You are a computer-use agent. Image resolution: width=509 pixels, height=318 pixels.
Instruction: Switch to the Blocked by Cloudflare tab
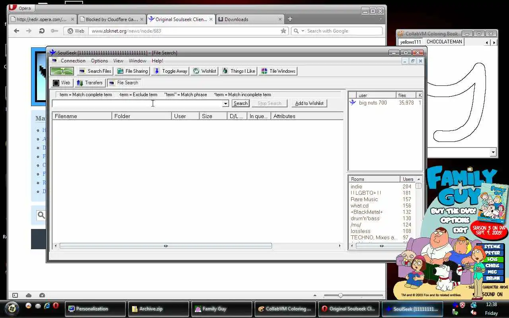[x=111, y=19]
